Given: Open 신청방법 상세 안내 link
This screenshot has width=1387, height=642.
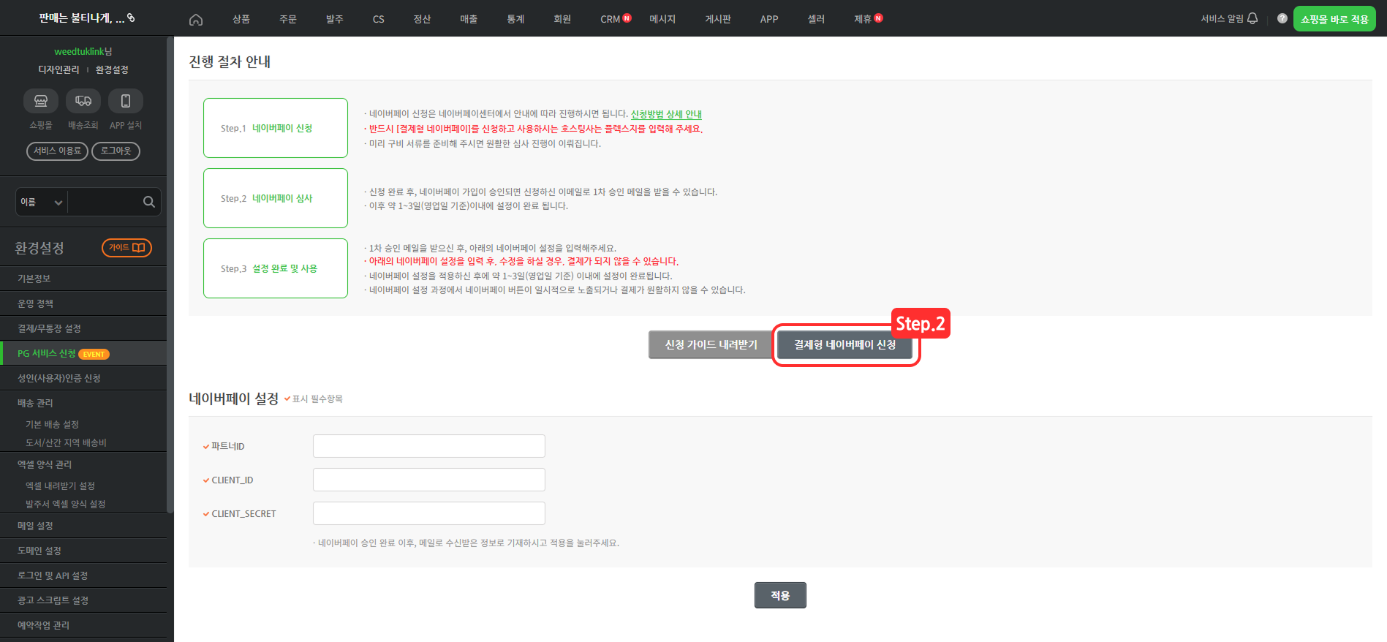Looking at the screenshot, I should point(666,114).
